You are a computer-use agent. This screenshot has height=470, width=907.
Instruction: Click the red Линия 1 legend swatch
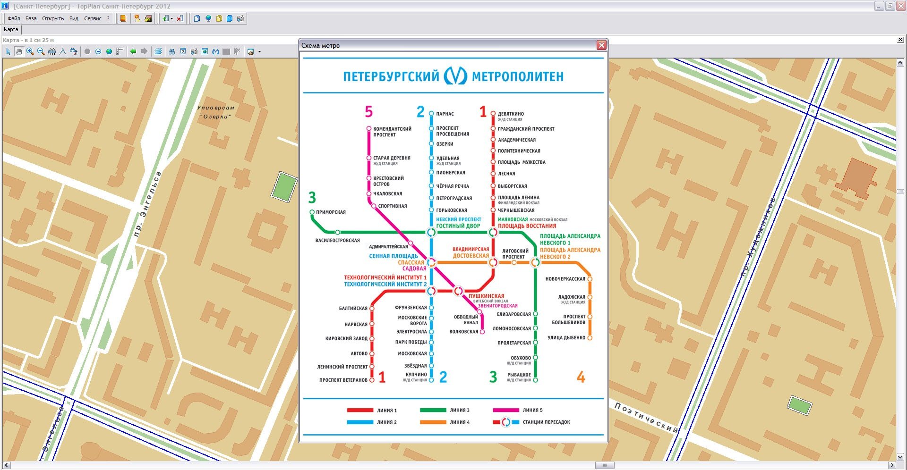tap(360, 410)
